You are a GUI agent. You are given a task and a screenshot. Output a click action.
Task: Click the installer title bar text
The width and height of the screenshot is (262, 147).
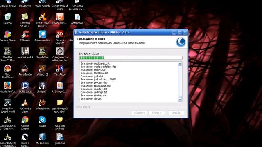point(104,32)
